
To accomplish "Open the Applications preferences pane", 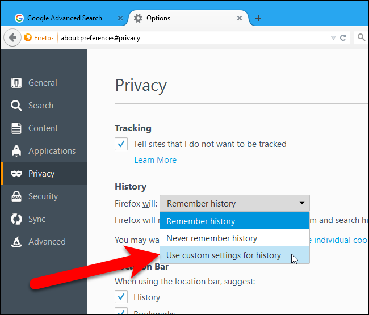I will [x=44, y=151].
